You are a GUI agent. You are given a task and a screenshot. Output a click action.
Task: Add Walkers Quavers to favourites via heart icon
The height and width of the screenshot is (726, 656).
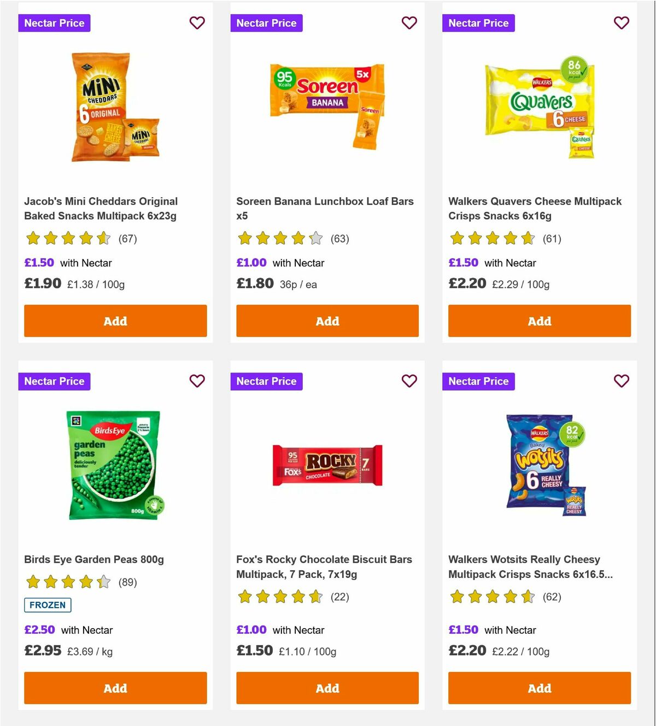click(x=621, y=23)
